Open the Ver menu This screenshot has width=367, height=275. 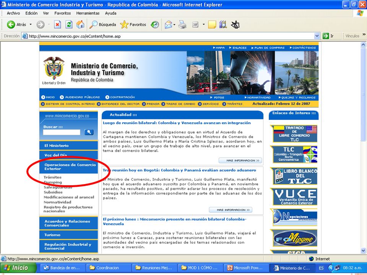46,13
